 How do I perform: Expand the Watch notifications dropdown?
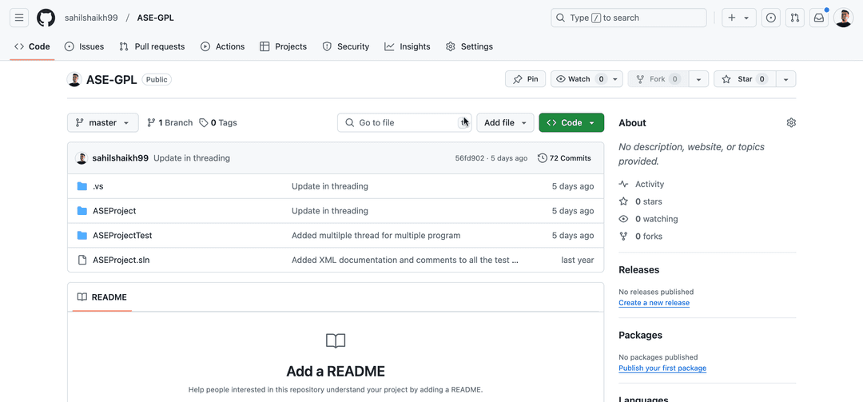tap(615, 79)
